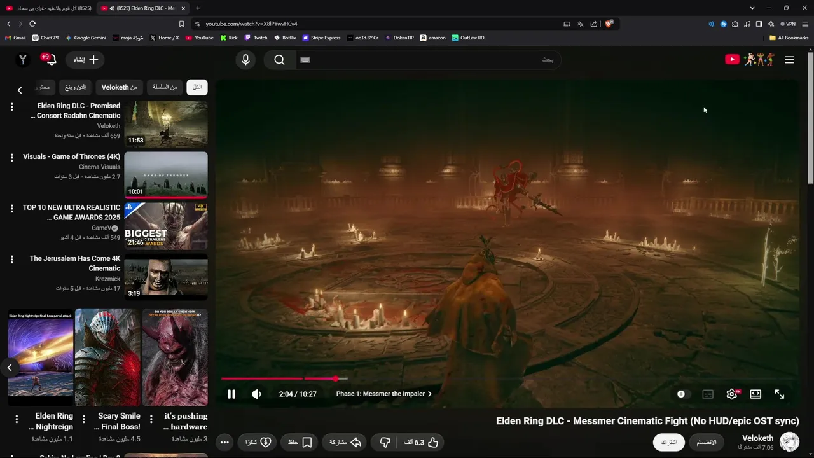Open Promised Consort Radahn Cinematic thumbnail
Viewport: 814px width, 458px height.
(x=166, y=123)
